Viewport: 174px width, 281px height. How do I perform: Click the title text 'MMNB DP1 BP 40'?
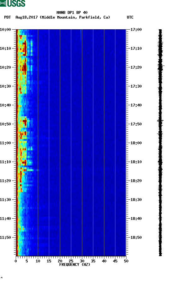[x=72, y=13]
